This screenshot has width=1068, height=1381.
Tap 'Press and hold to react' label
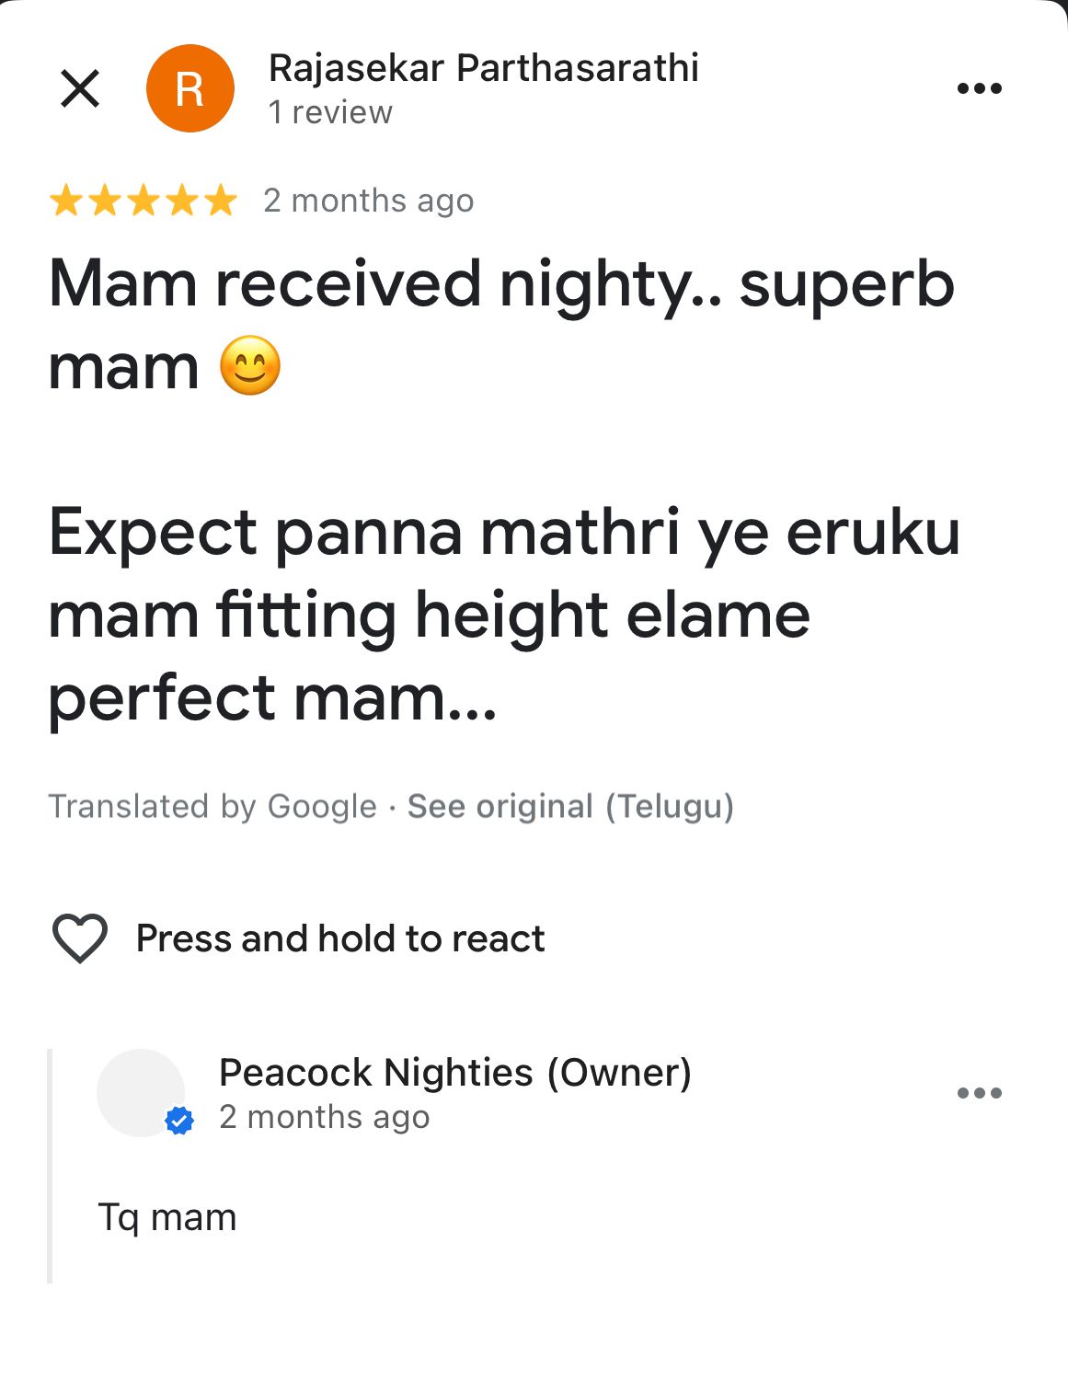[340, 938]
